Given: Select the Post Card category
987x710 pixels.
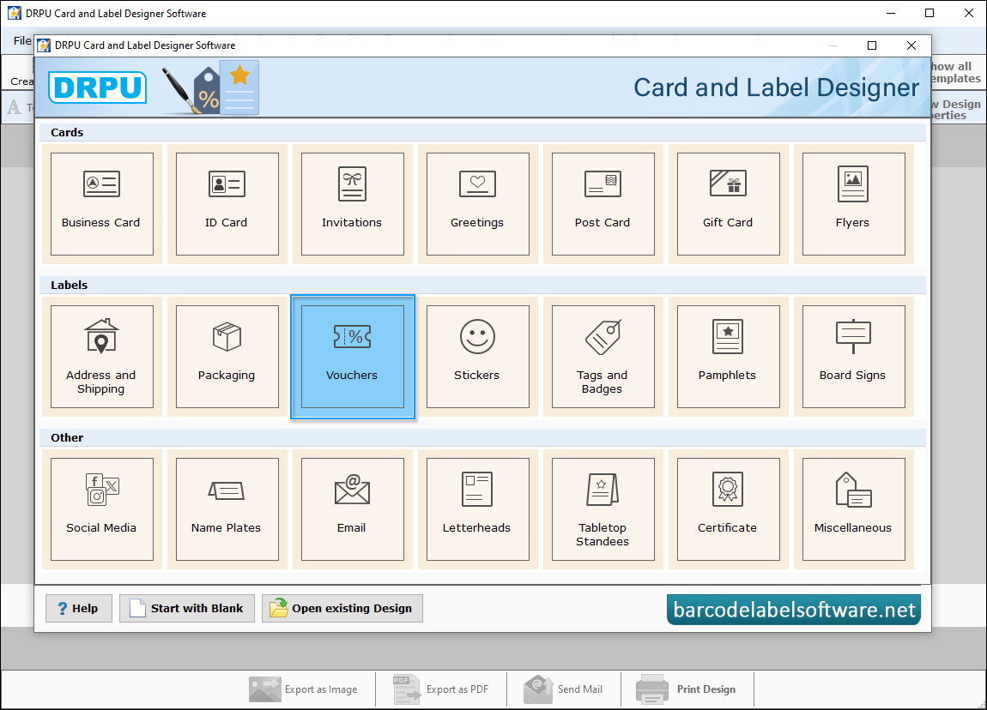Looking at the screenshot, I should [x=603, y=204].
